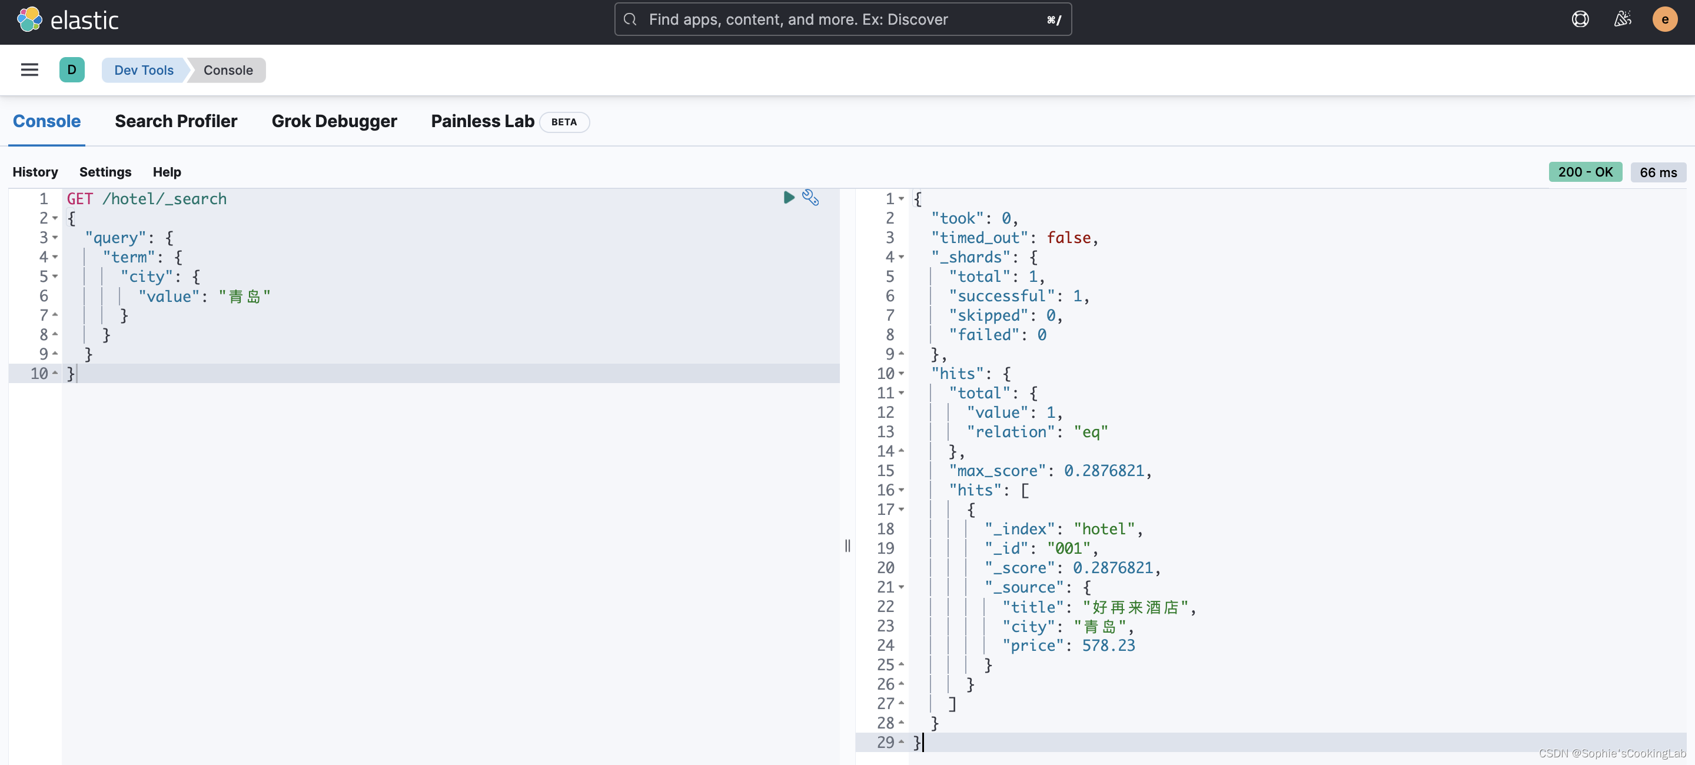1695x765 pixels.
Task: Go to Dev Tools breadcrumb
Action: (x=144, y=69)
